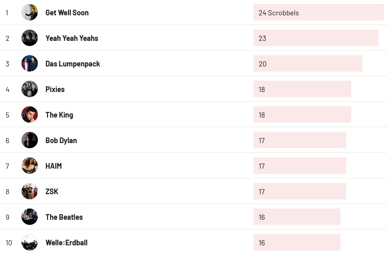Viewport: 387px width, 254px height.
Task: Click The Beatles artist avatar
Action: coord(30,217)
